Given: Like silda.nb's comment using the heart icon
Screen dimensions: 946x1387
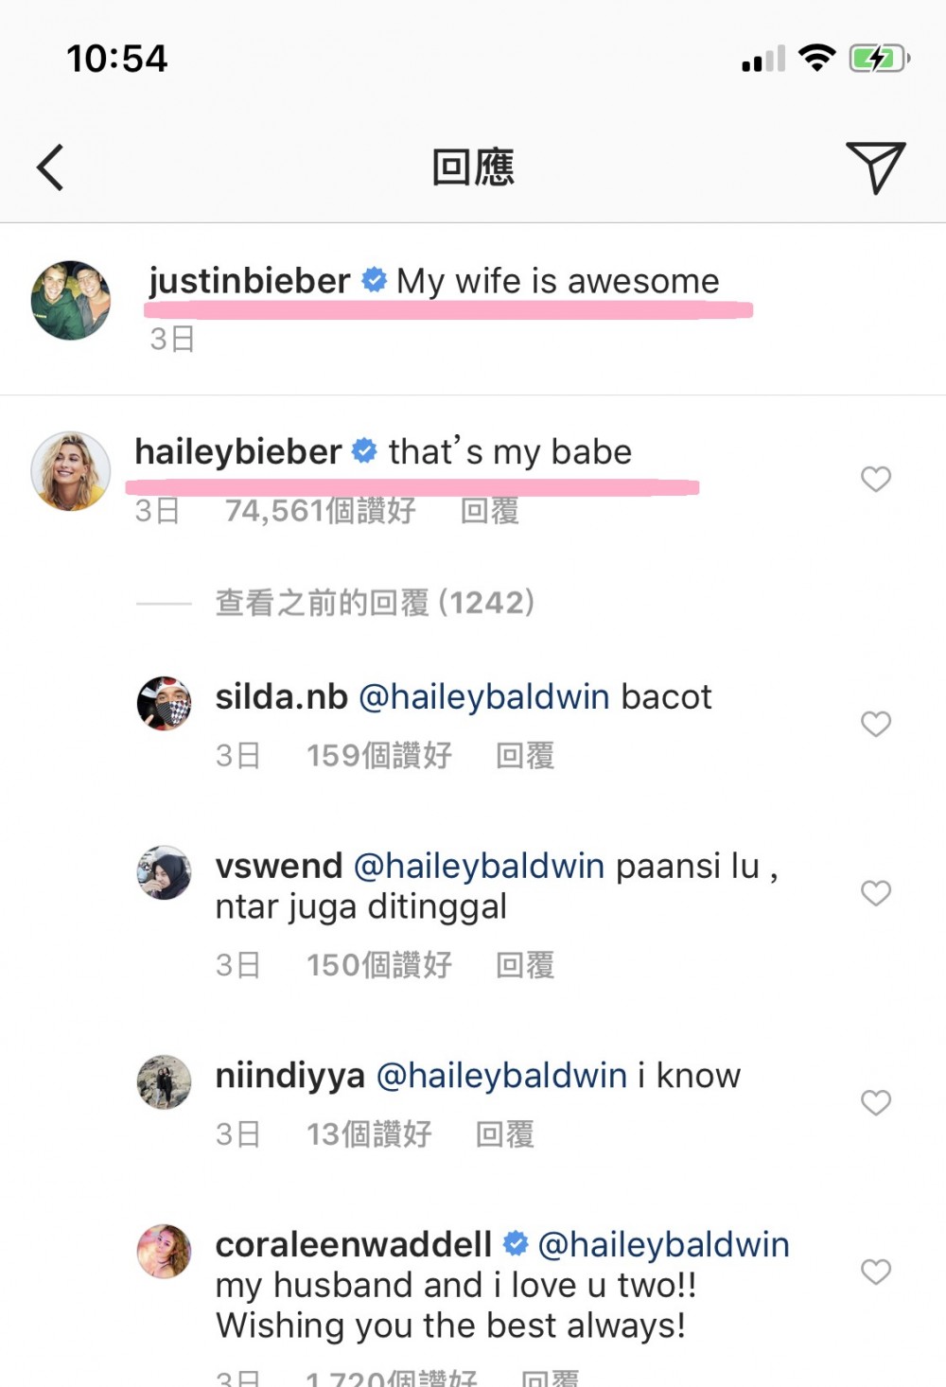Looking at the screenshot, I should tap(876, 724).
